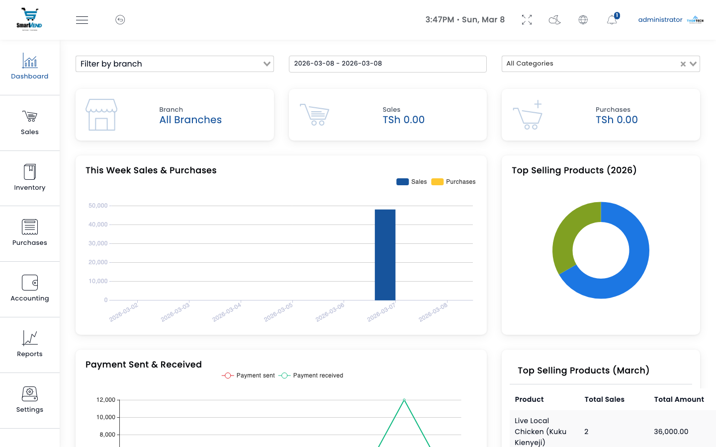Click the "Branch" label in the first card

coord(171,110)
